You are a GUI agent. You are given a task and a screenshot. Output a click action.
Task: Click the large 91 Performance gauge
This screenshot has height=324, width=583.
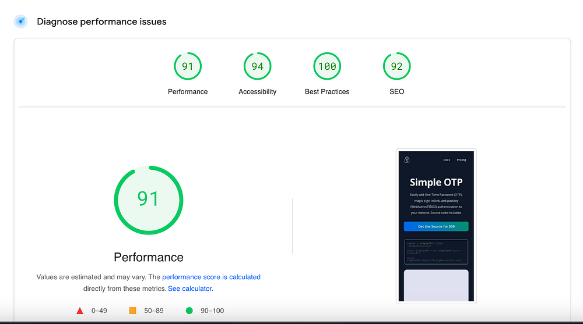148,200
